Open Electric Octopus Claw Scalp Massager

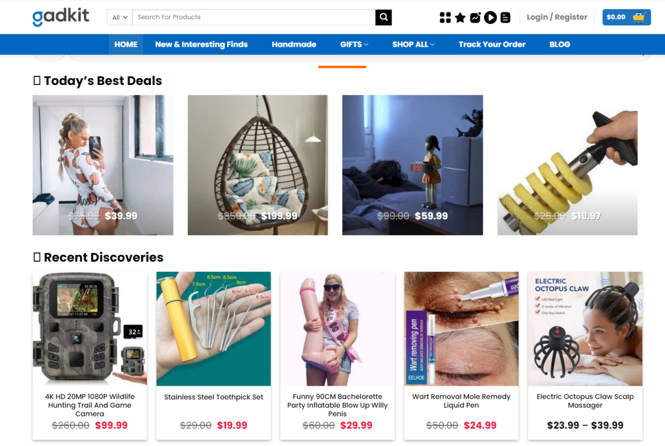(x=585, y=400)
